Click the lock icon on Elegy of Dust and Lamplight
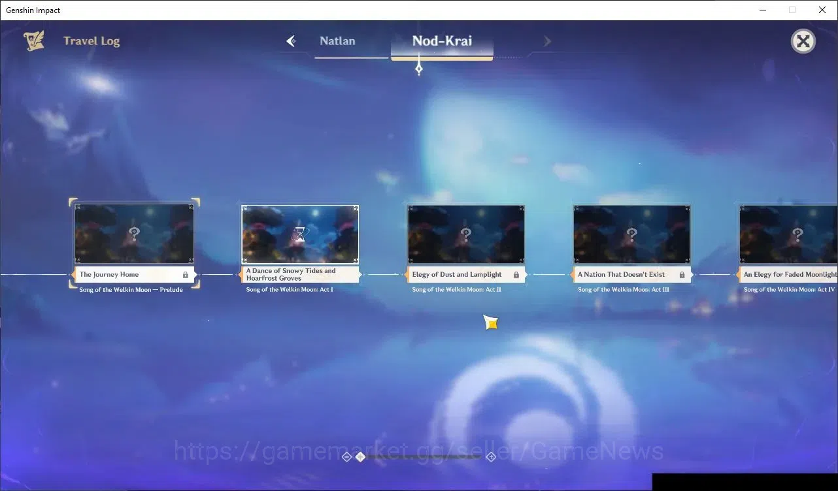Image resolution: width=838 pixels, height=491 pixels. [516, 275]
